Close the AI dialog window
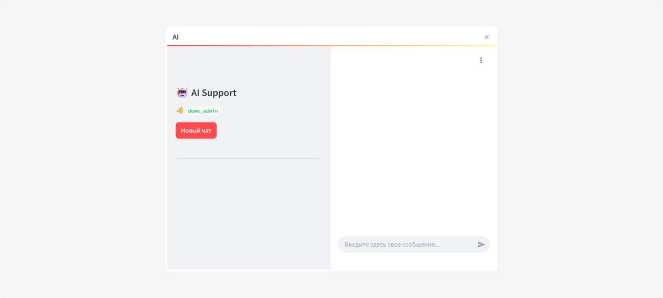Image resolution: width=663 pixels, height=298 pixels. coord(487,37)
